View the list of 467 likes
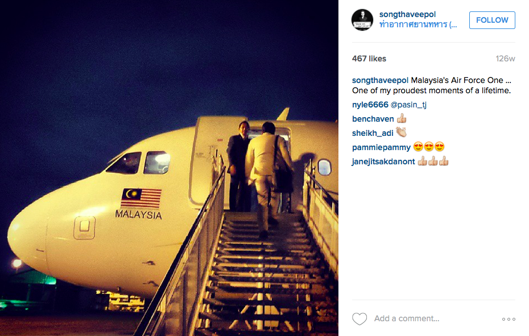 click(x=369, y=59)
